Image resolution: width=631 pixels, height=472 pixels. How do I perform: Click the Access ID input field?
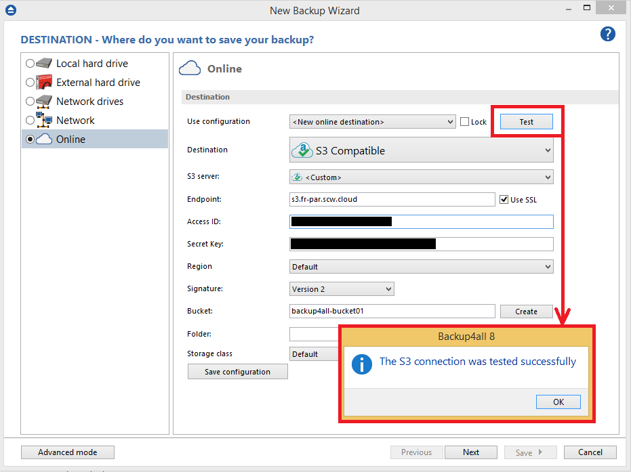[422, 221]
